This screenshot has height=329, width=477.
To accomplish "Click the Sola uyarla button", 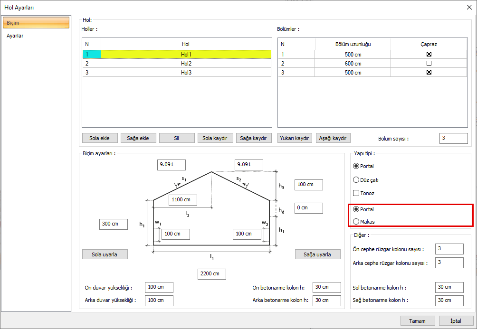I will (105, 254).
